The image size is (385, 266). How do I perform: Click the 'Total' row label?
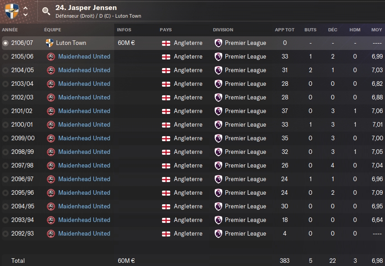(18, 261)
